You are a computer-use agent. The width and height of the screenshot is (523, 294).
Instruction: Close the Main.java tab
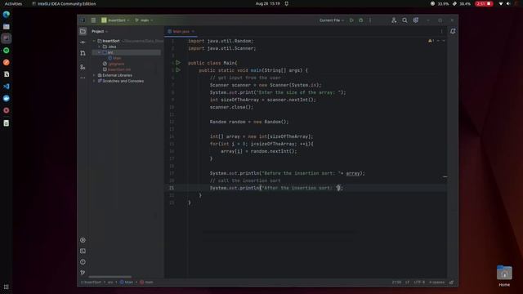click(x=193, y=31)
